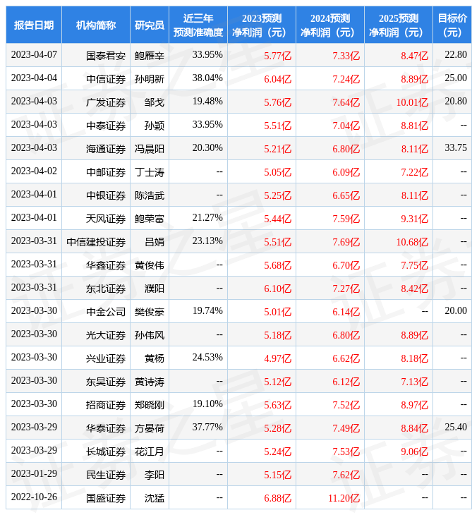Click 2023 profit forecast 6.04亿
The width and height of the screenshot is (472, 515).
point(277,79)
